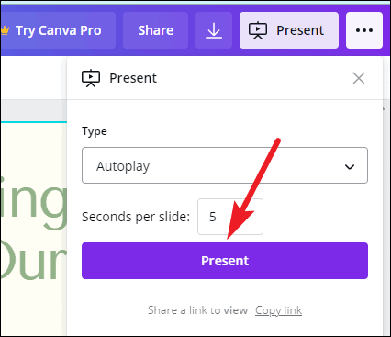Click the Seconds per slide input field
The width and height of the screenshot is (391, 337).
[x=230, y=217]
